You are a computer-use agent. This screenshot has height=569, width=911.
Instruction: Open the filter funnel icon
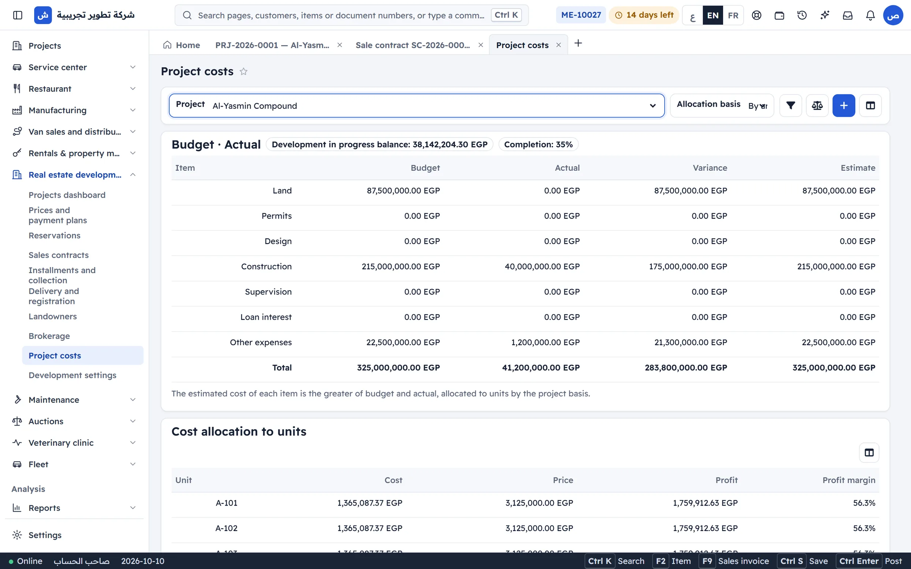tap(791, 105)
